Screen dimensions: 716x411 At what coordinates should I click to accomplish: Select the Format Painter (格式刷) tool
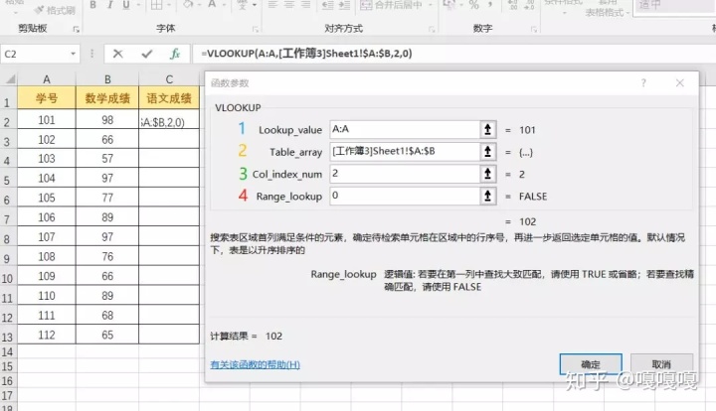coord(55,10)
